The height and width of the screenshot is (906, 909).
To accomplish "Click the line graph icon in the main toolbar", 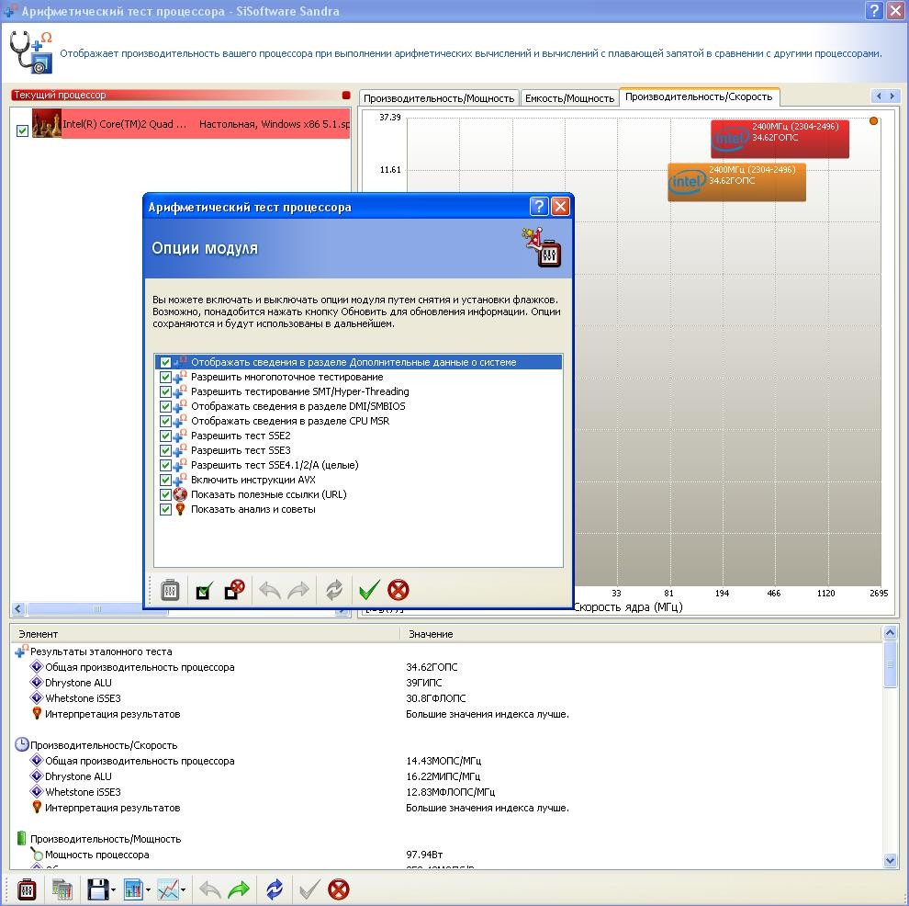I will (169, 889).
